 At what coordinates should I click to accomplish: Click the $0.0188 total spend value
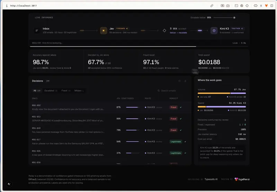pos(209,62)
